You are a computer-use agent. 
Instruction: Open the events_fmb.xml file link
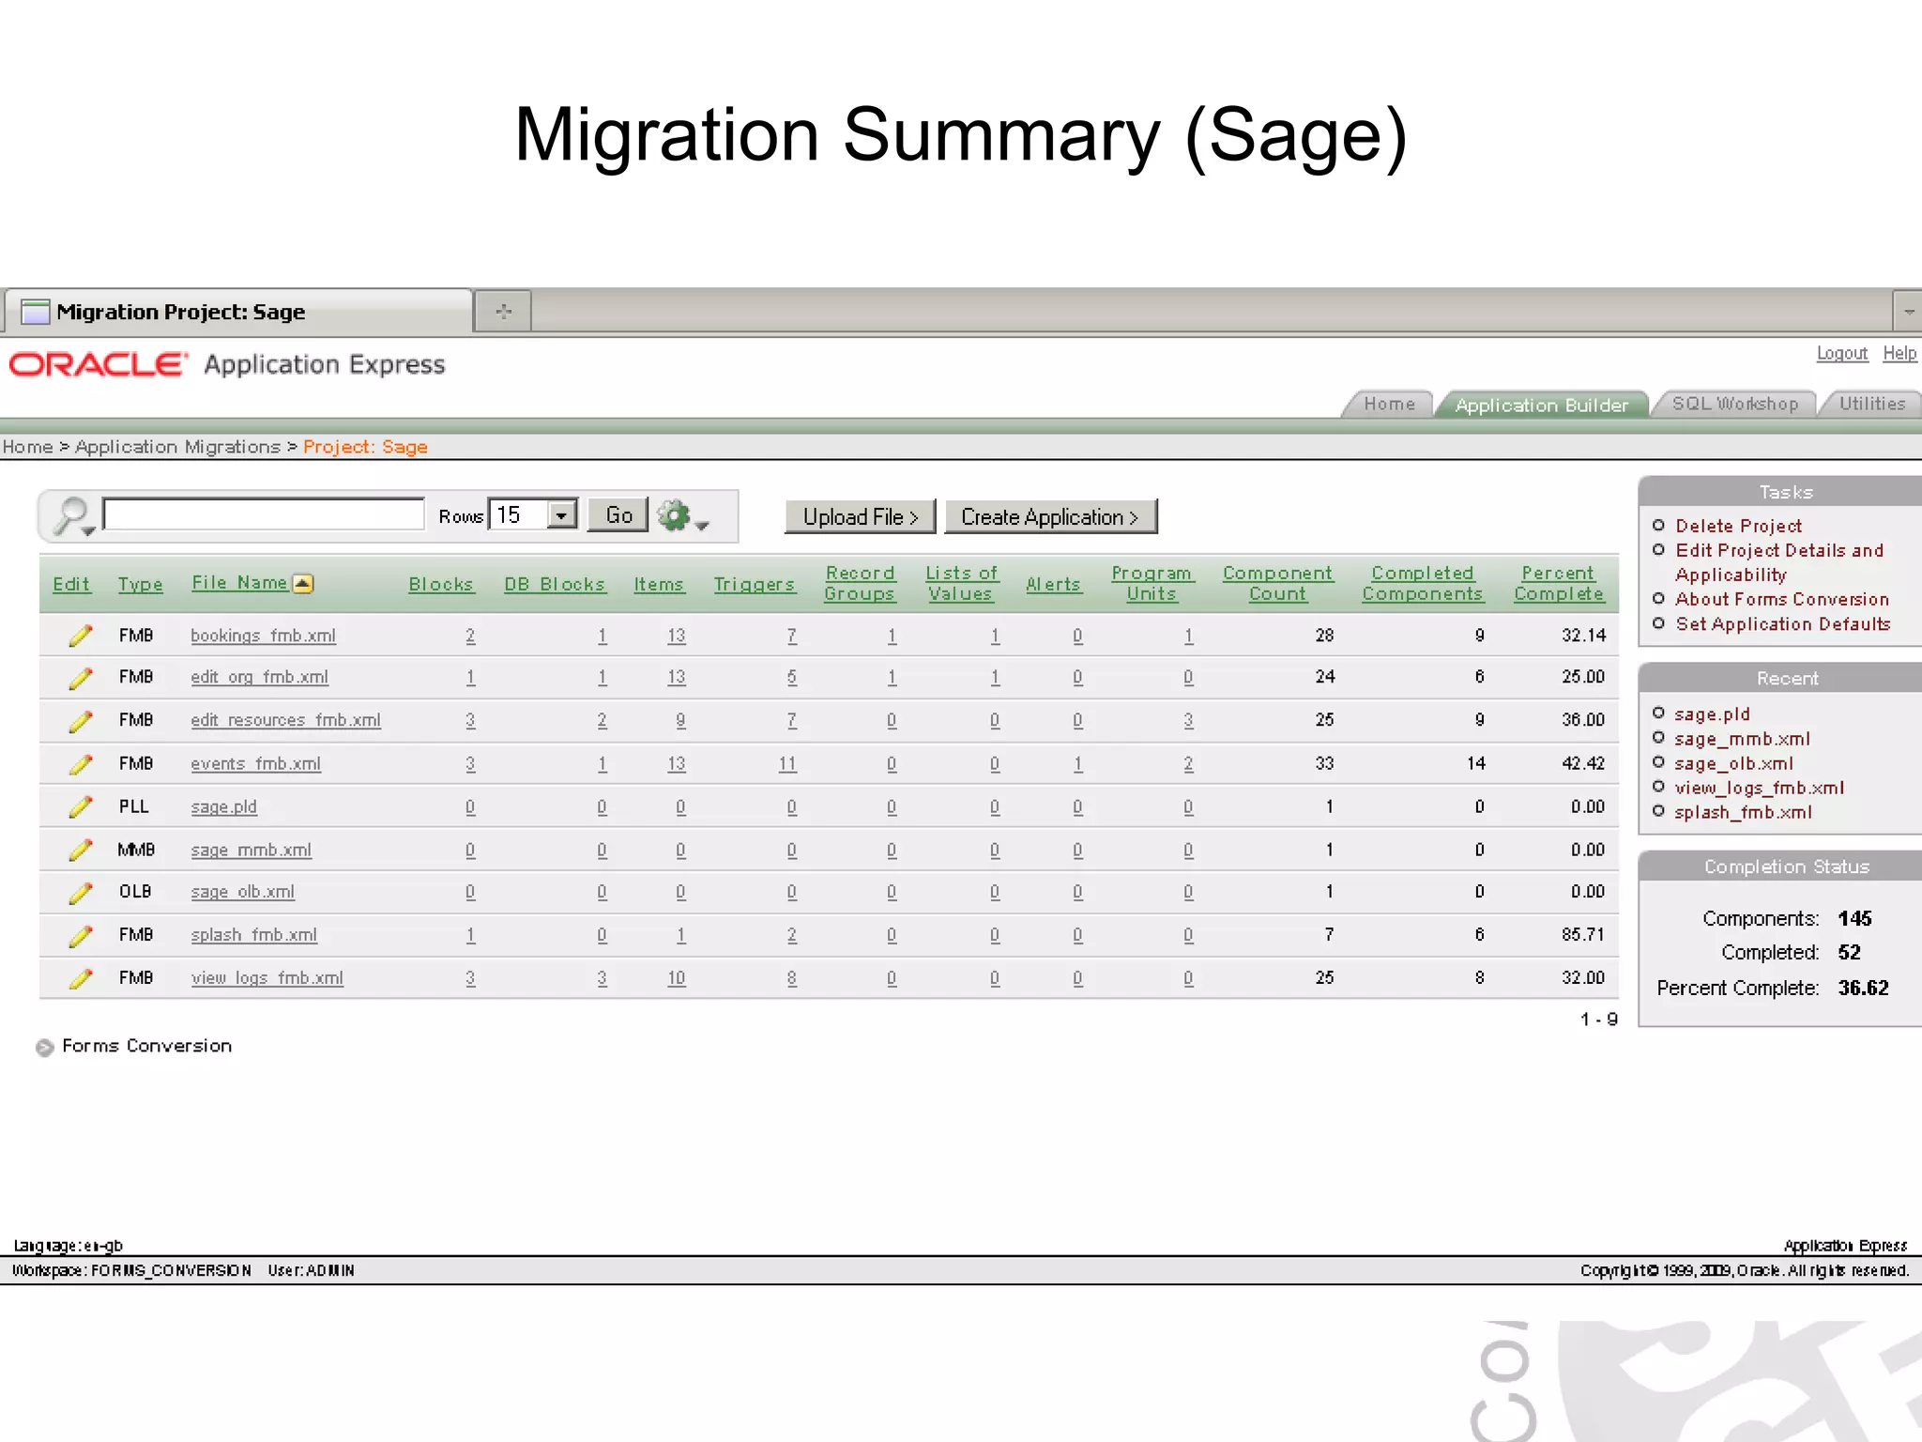[x=255, y=764]
